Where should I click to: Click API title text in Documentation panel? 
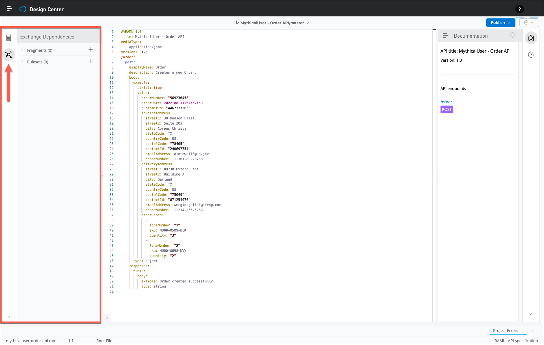476,51
